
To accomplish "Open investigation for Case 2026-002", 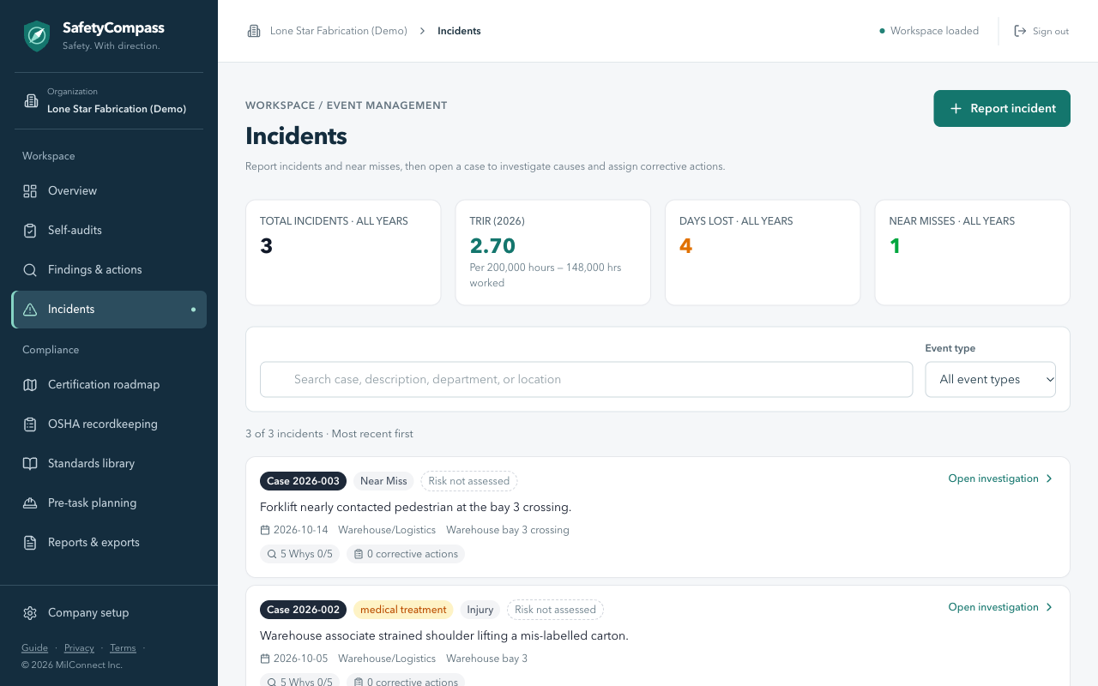I will pos(1000,607).
